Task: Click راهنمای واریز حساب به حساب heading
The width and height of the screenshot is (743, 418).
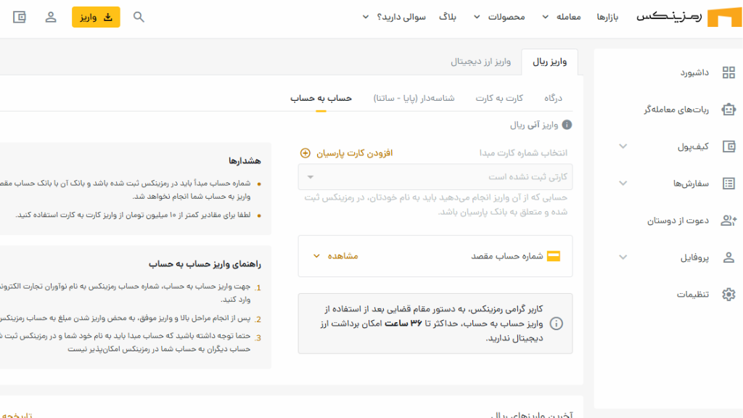Action: (205, 263)
